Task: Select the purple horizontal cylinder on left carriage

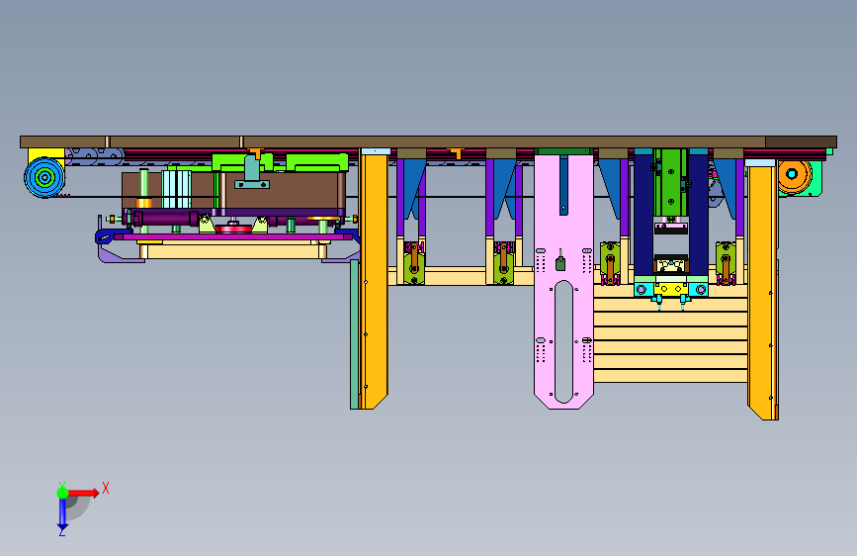Action: pos(166,219)
